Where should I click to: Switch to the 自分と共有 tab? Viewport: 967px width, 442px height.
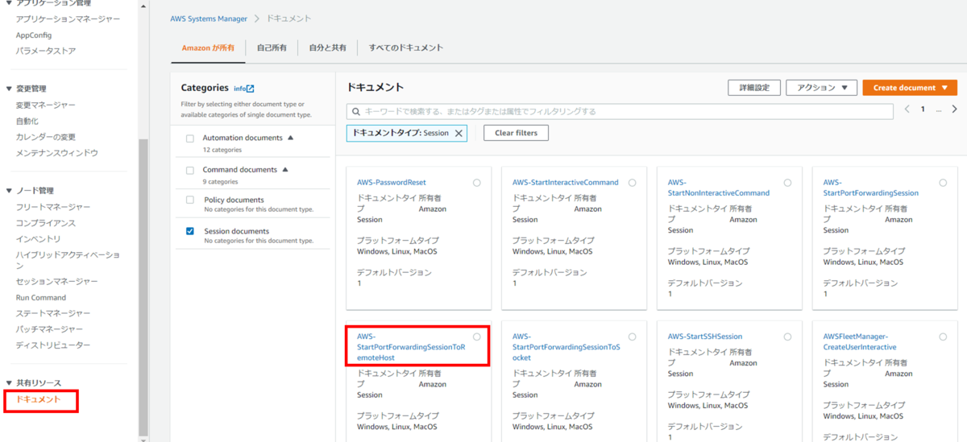pyautogui.click(x=328, y=48)
